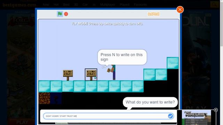Open the Played games list
The height and width of the screenshot is (125, 223).
[x=124, y=5]
